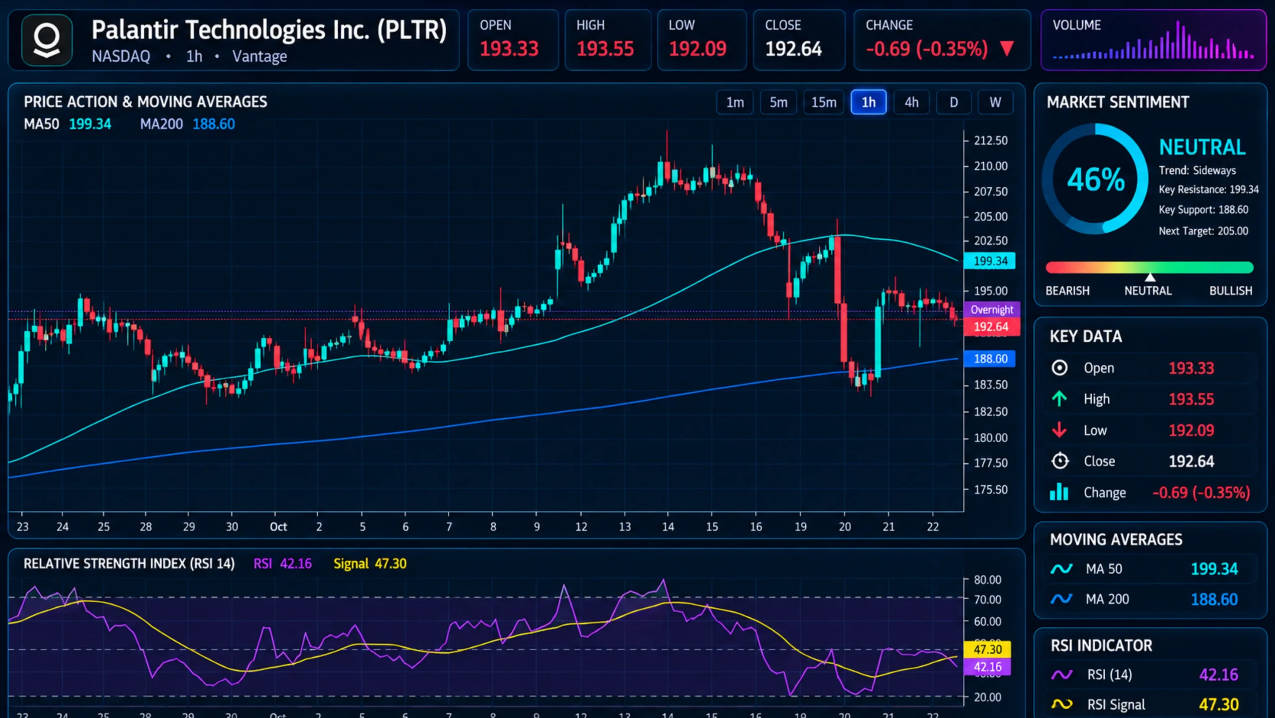Click the Open circle icon in Key Data
Image resolution: width=1275 pixels, height=718 pixels.
pos(1059,368)
